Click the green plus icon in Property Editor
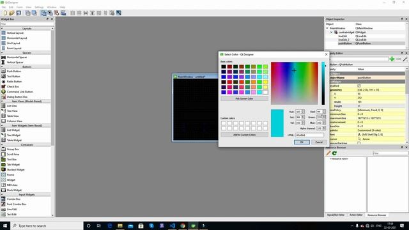Image resolution: width=409 pixels, height=230 pixels. pyautogui.click(x=392, y=59)
